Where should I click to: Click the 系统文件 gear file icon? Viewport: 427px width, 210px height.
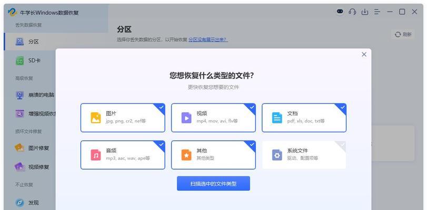(x=277, y=155)
